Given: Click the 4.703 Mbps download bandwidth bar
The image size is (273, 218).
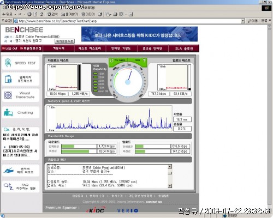Looking at the screenshot, I should [79, 146].
